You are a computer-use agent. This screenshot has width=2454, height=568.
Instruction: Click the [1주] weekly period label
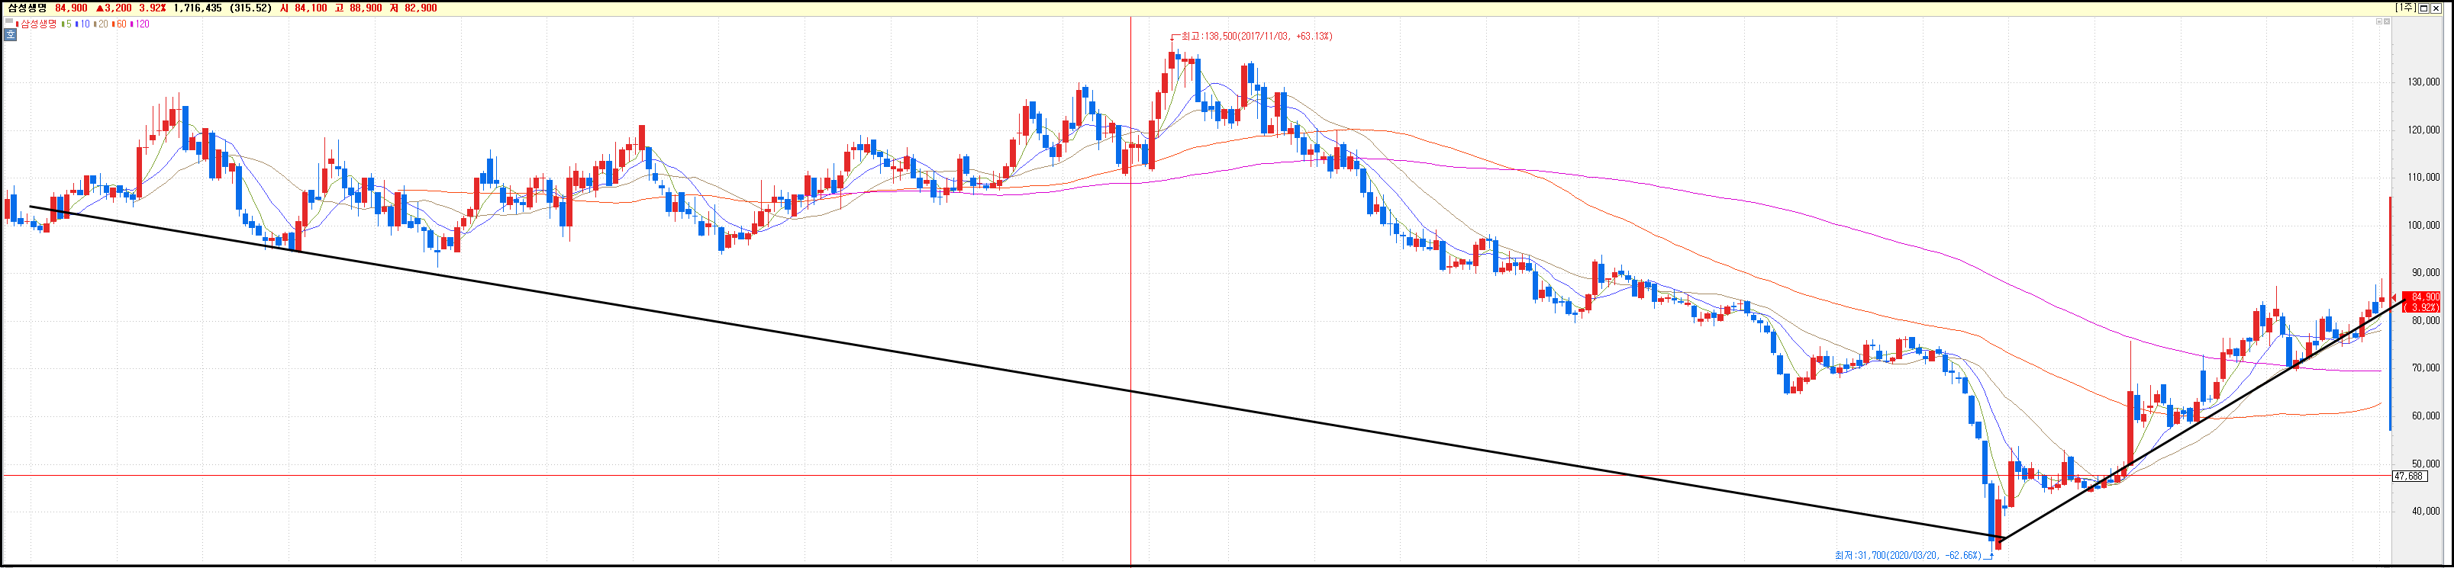[2405, 8]
